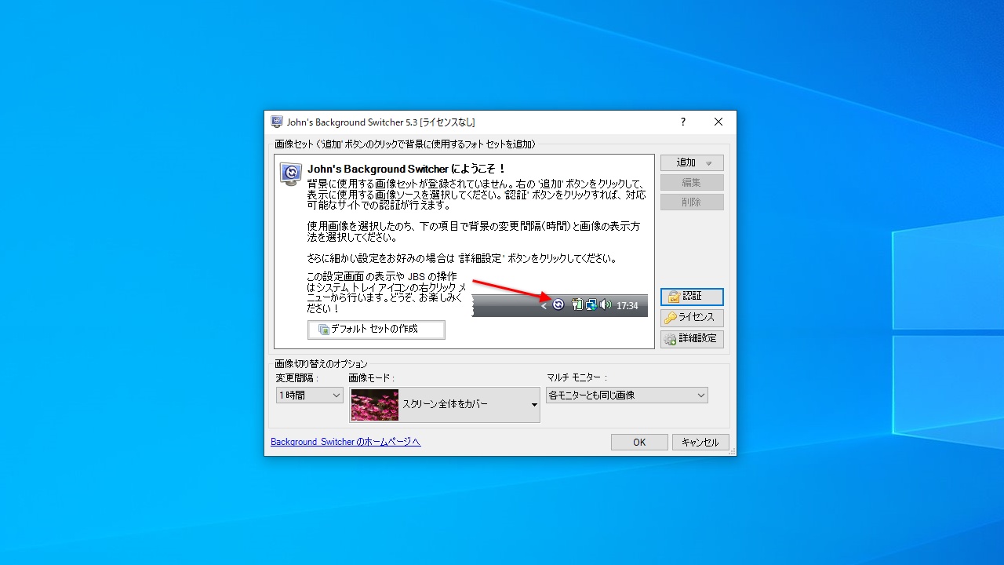Click the pink flowers thumbnail in 画像モード

click(375, 405)
